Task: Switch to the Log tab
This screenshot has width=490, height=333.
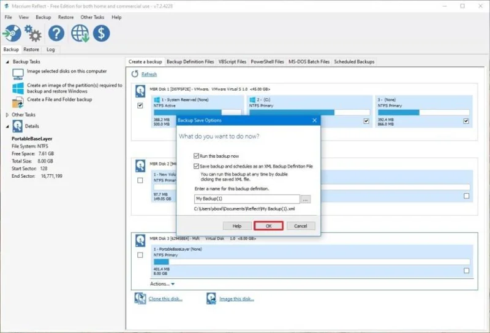Action: pos(50,50)
